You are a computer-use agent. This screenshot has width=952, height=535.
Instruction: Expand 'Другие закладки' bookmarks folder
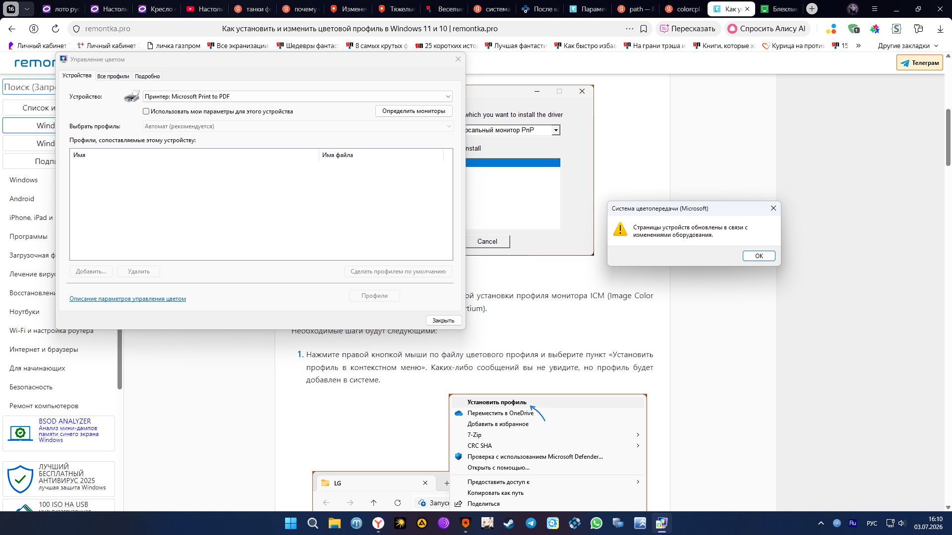coord(908,46)
